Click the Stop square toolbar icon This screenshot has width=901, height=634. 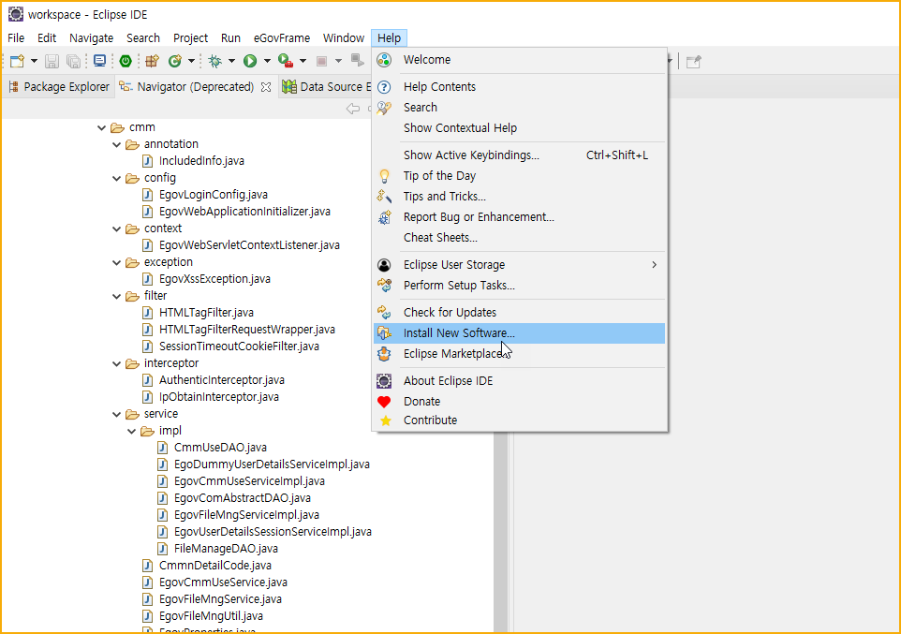[322, 61]
